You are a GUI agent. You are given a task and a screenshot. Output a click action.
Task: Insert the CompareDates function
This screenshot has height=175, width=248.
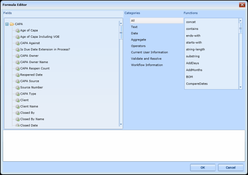(x=197, y=84)
